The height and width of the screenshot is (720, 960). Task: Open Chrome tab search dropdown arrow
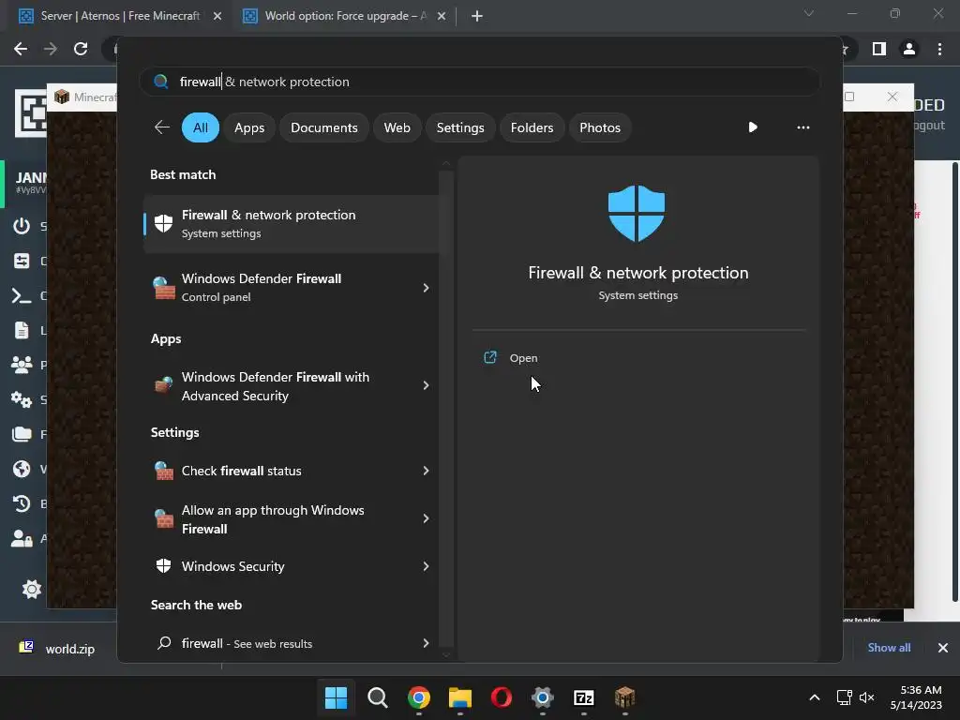809,13
